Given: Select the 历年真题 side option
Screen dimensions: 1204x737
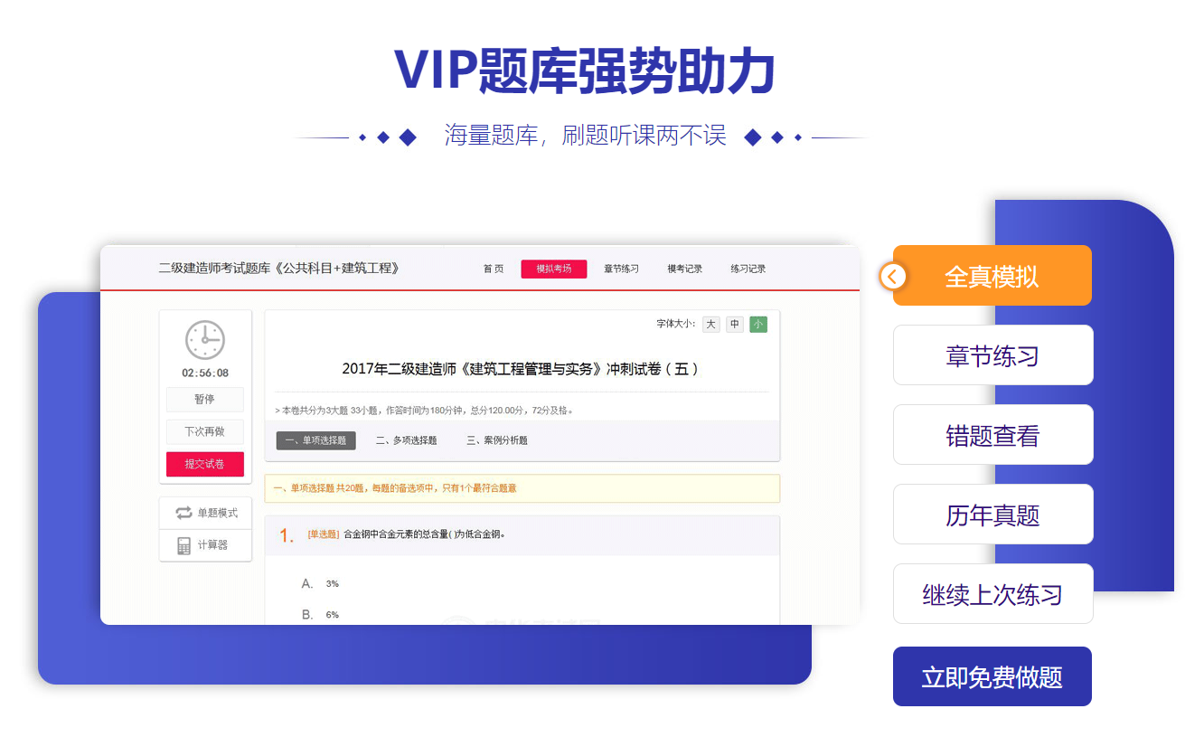Looking at the screenshot, I should [x=992, y=515].
